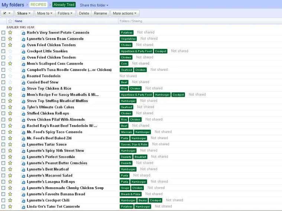
Task: Star the Curried Beef Stew document
Action: [x=10, y=82]
